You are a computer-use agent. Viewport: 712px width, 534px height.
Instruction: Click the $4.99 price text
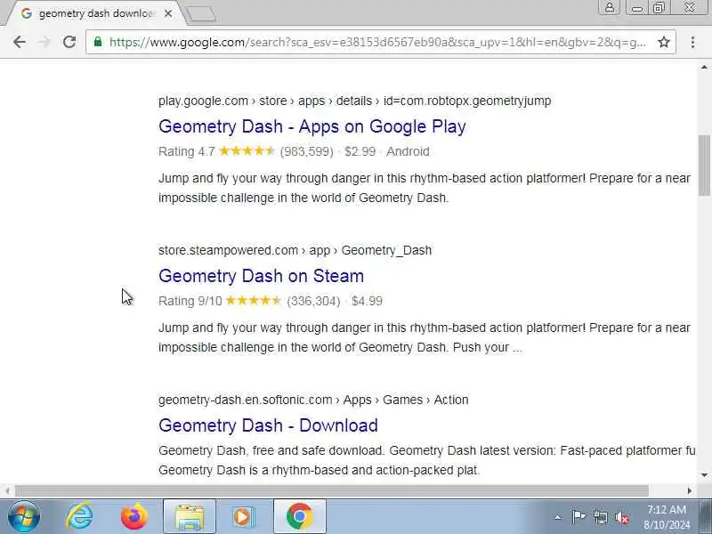tap(367, 301)
